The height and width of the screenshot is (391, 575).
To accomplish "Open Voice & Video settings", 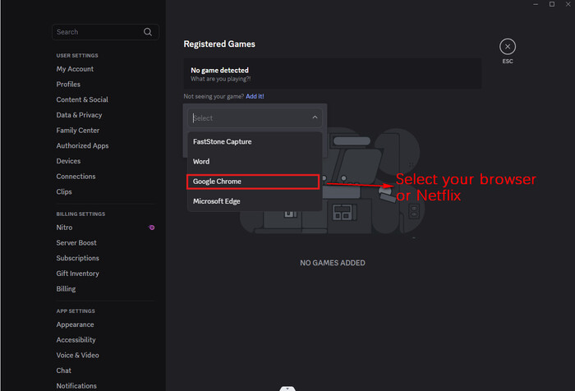I will pos(78,356).
